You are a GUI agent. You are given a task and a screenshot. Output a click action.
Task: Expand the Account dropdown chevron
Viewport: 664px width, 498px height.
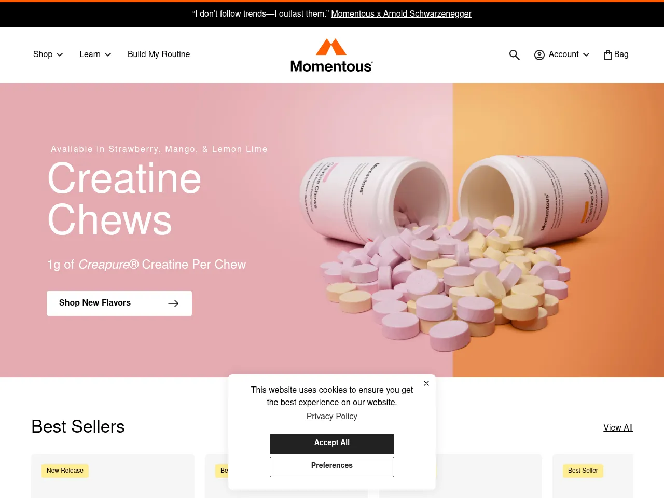pos(586,54)
